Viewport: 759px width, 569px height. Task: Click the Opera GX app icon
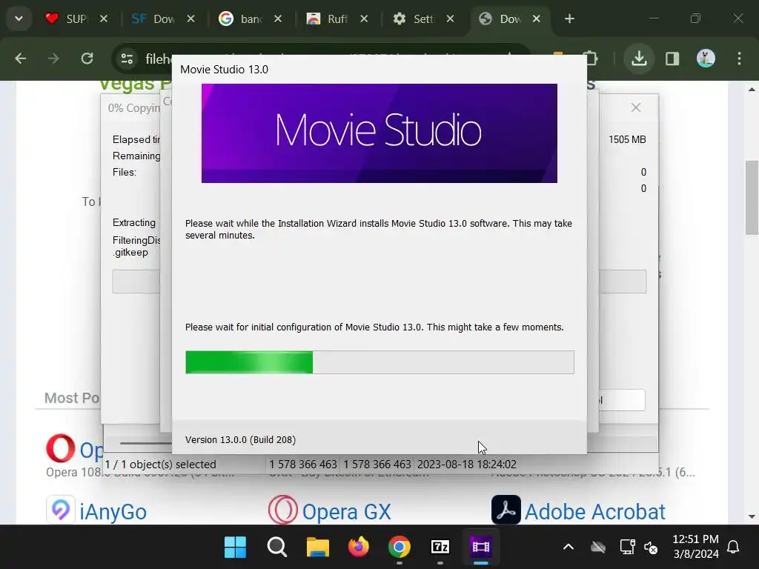click(x=282, y=510)
